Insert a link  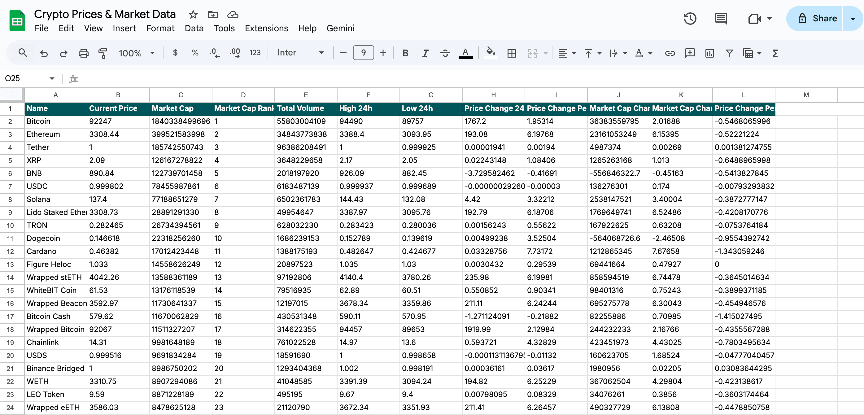tap(670, 53)
